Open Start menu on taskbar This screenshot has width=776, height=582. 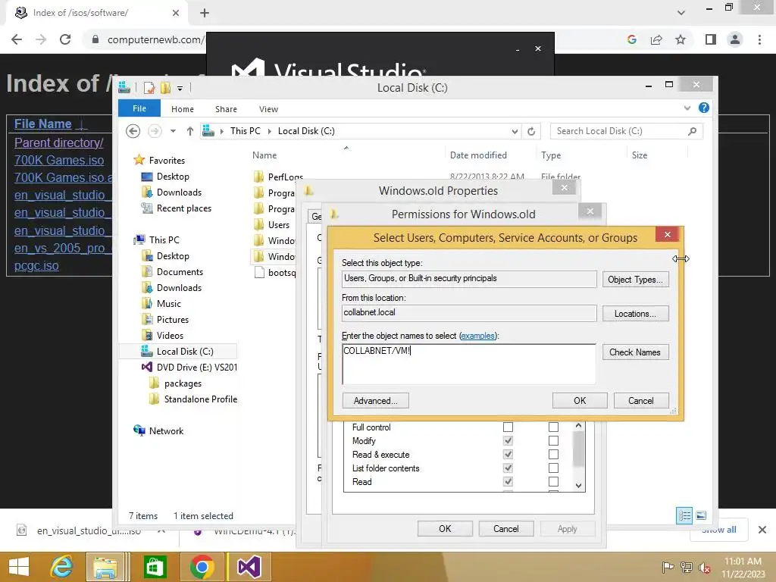[19, 567]
